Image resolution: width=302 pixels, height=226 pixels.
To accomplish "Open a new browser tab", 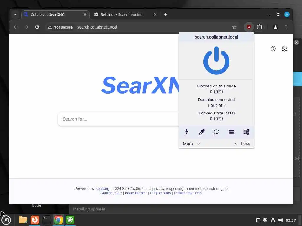I will point(166,15).
